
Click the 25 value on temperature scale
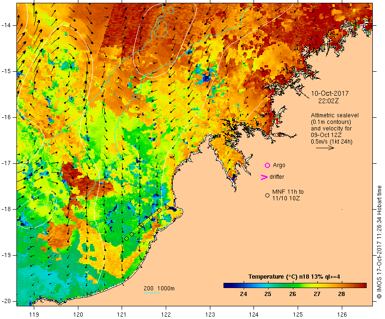[268, 294]
